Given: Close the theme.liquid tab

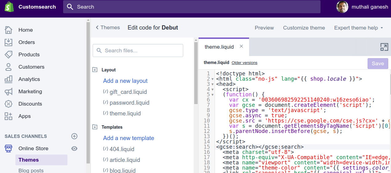Looking at the screenshot, I should tap(241, 46).
